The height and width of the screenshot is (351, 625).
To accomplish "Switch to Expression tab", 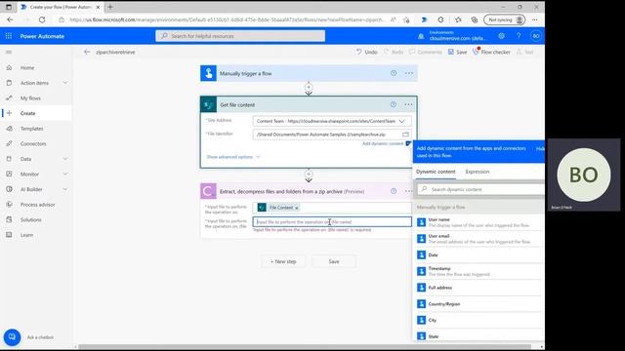I will pos(478,172).
